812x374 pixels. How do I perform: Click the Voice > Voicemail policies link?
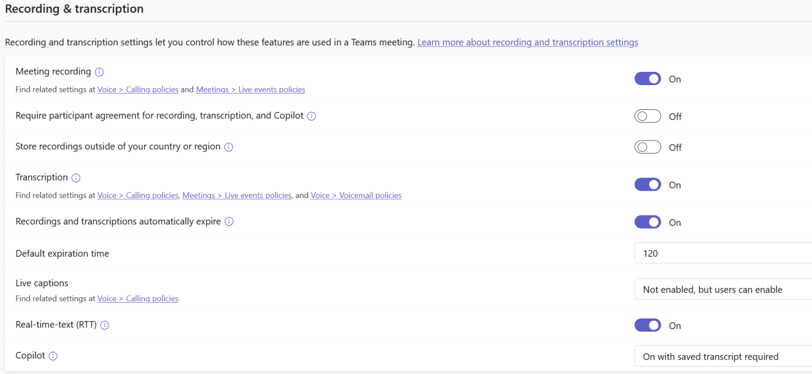356,195
